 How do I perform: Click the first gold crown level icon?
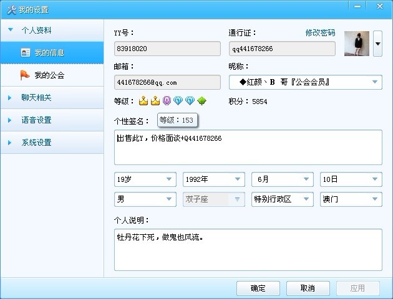pos(143,101)
